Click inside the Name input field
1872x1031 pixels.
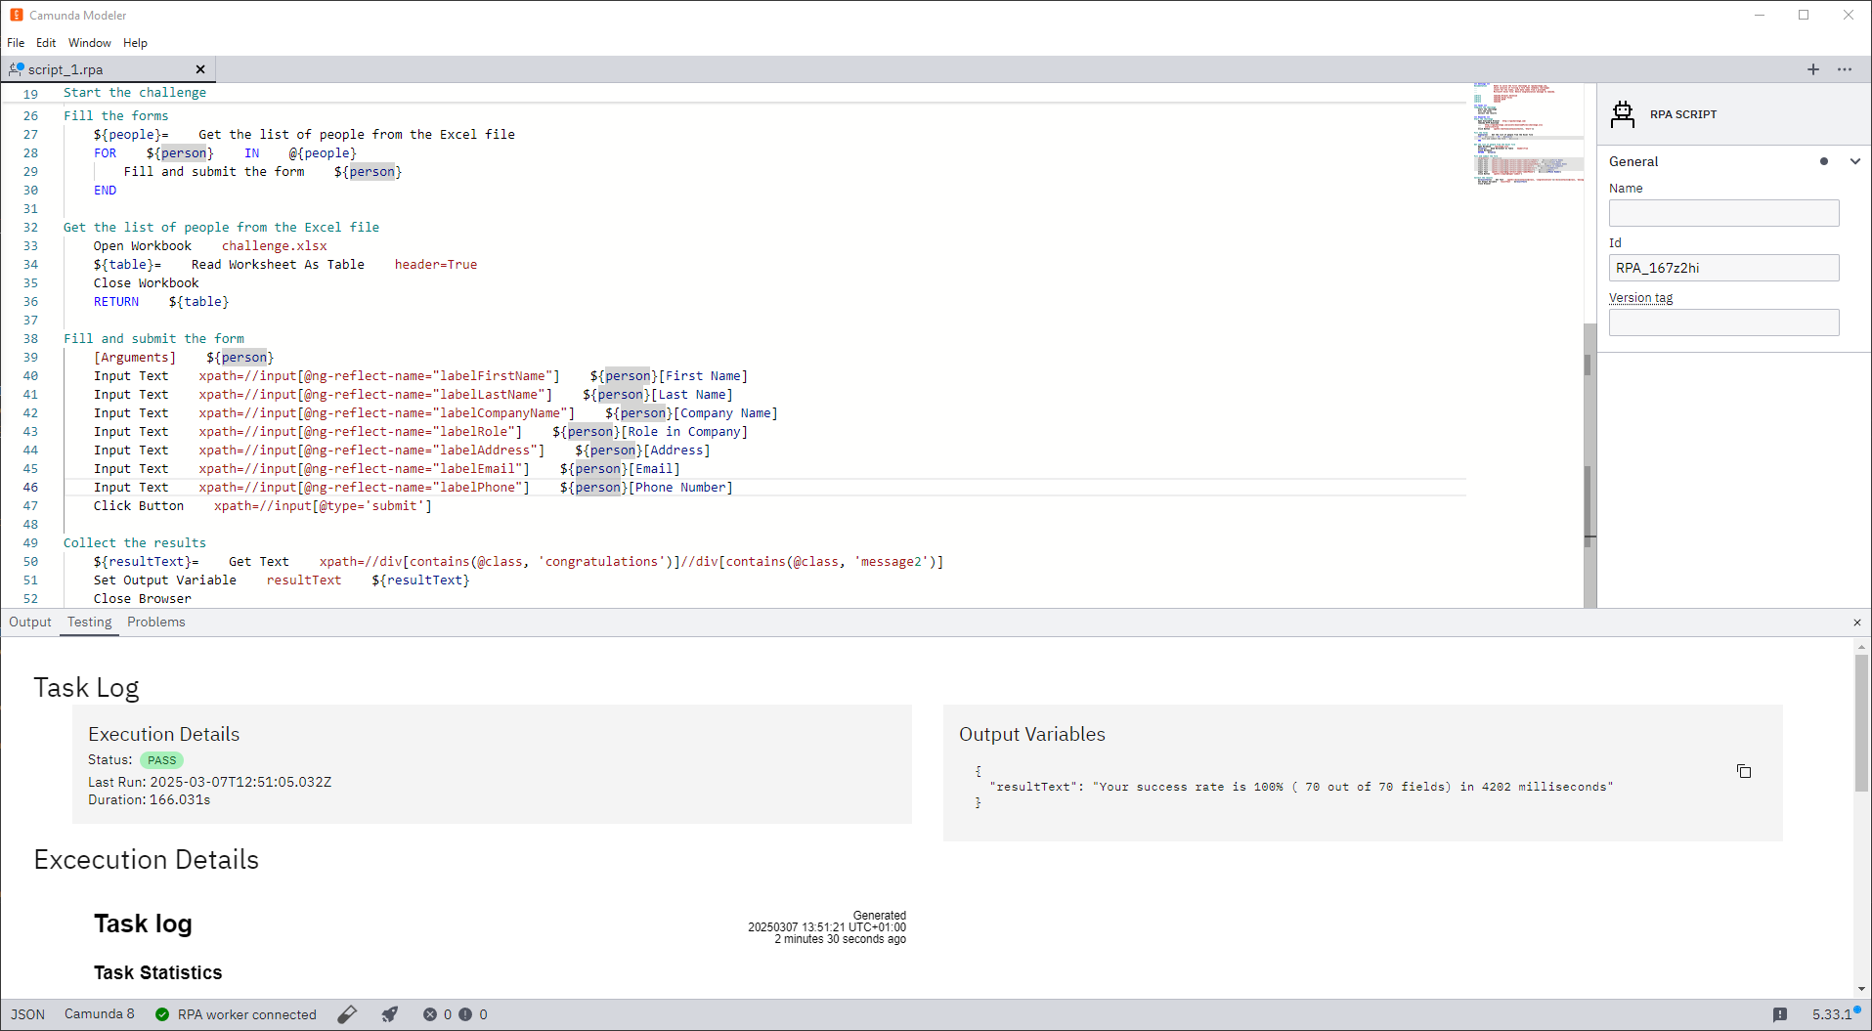[1723, 213]
